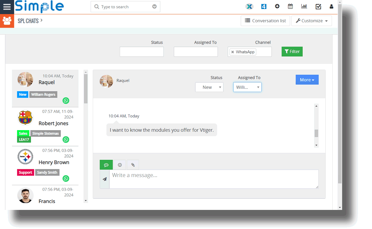The height and width of the screenshot is (229, 372).
Task: Click Francis' profile photo
Action: pyautogui.click(x=25, y=195)
